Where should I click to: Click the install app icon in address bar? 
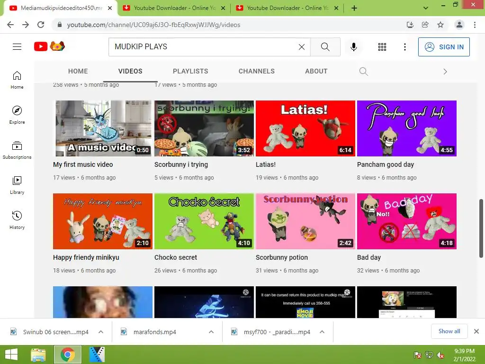(410, 25)
